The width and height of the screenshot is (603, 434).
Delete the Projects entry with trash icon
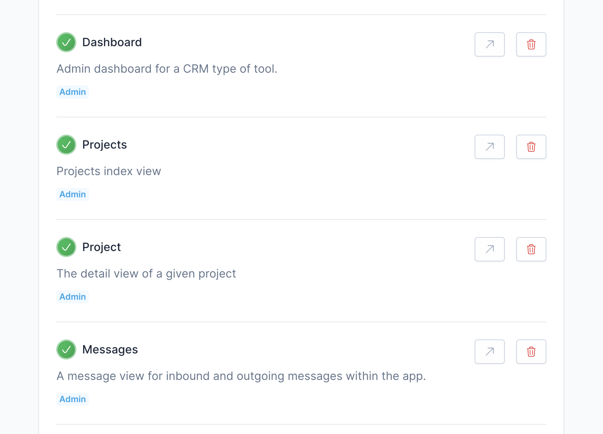tap(531, 147)
